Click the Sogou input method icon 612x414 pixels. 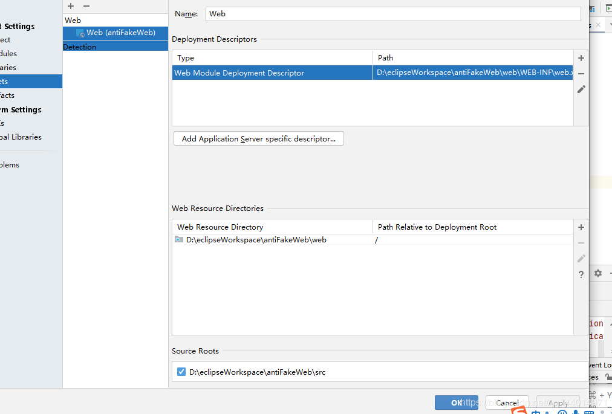(x=518, y=410)
